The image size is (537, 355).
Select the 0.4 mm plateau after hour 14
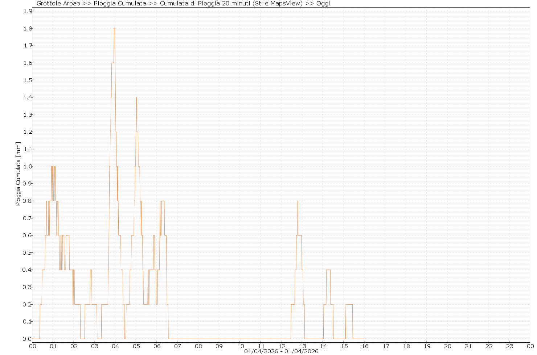pos(328,270)
